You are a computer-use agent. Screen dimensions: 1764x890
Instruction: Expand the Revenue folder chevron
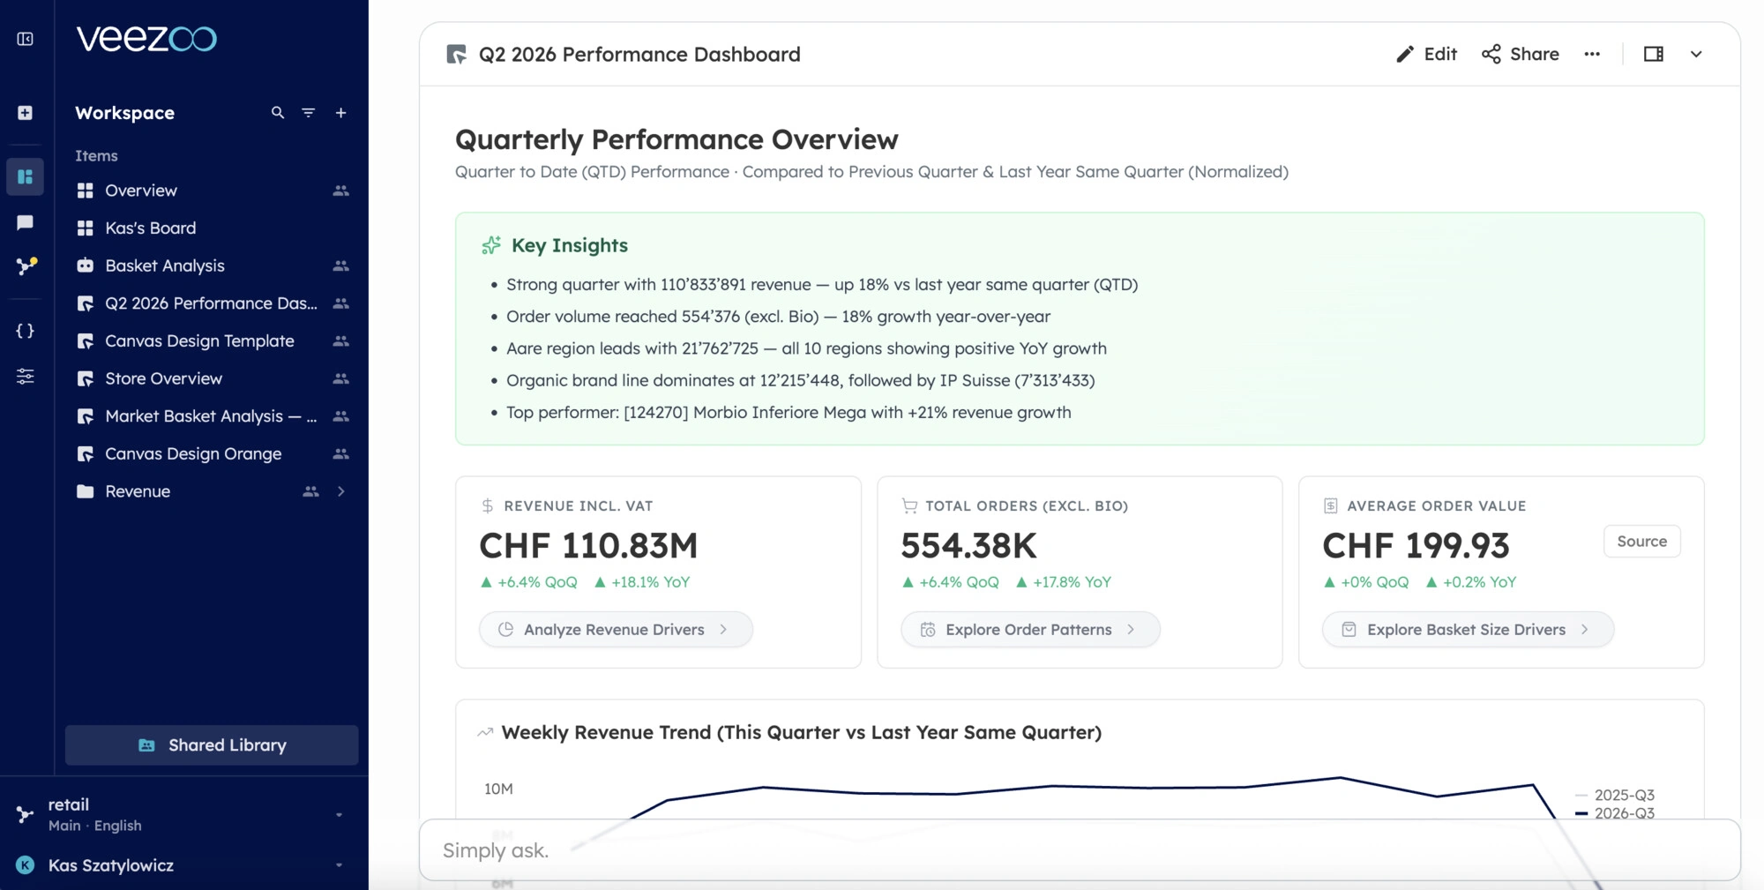[340, 491]
